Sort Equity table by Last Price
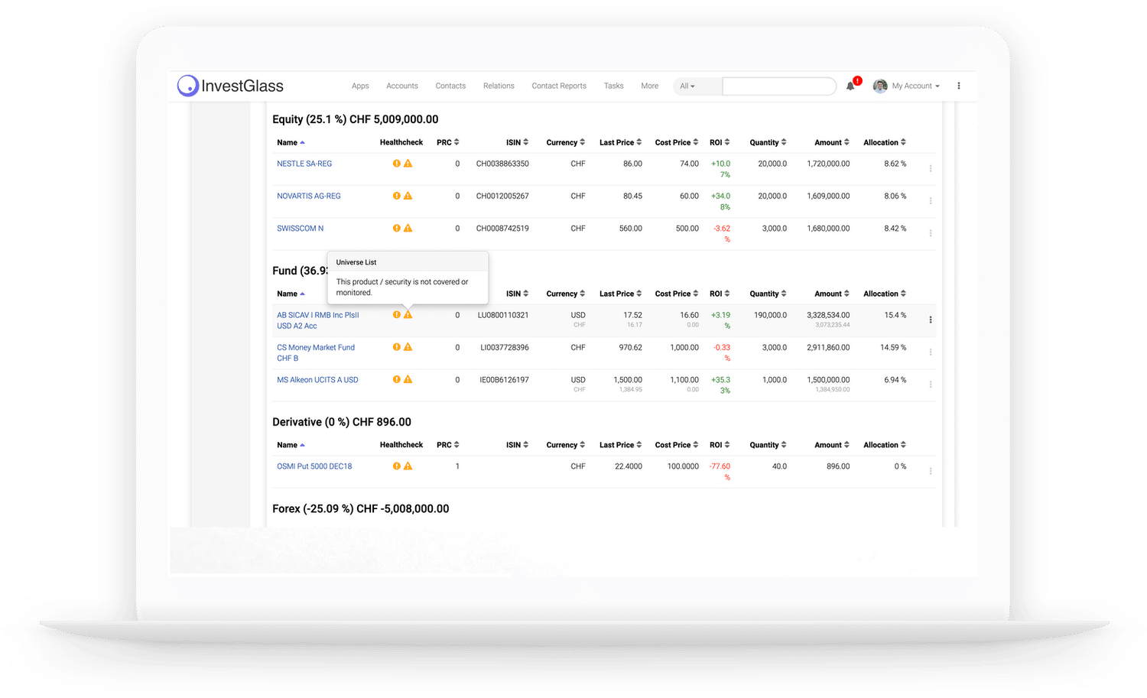The height and width of the screenshot is (698, 1147). [x=621, y=143]
